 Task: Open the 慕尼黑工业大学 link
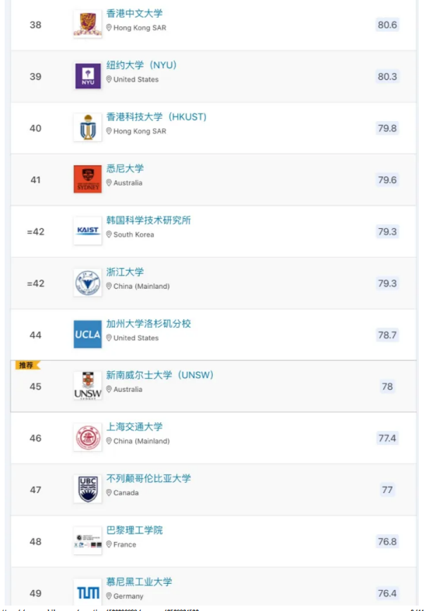[139, 581]
